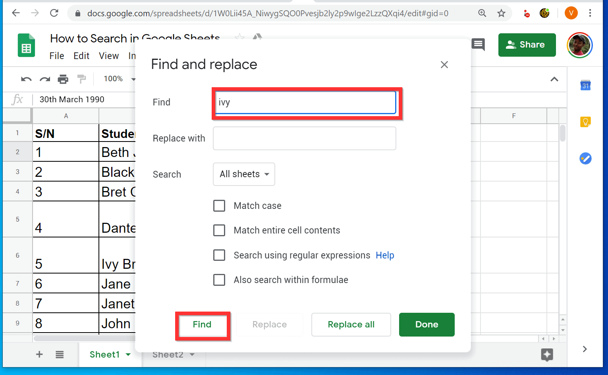Click the Share button
608x375 pixels.
[527, 45]
